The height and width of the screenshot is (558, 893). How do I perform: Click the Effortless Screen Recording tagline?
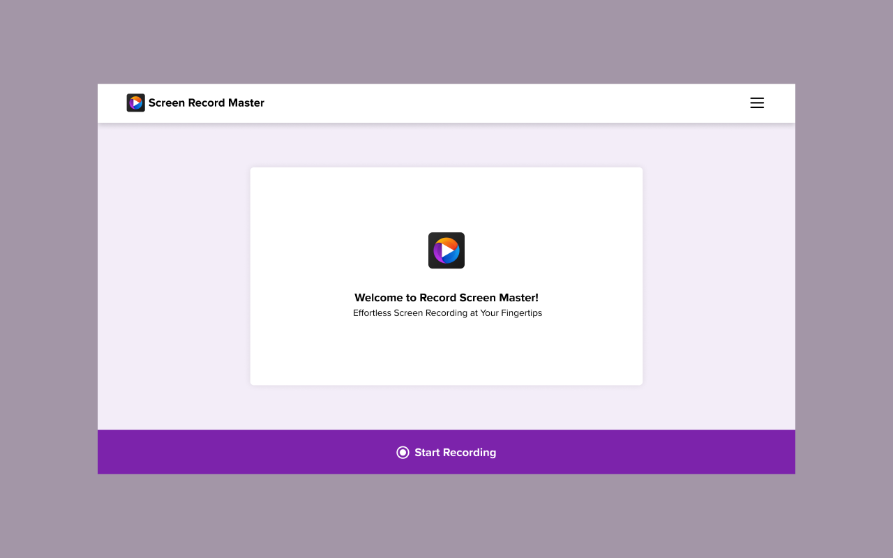coord(447,312)
